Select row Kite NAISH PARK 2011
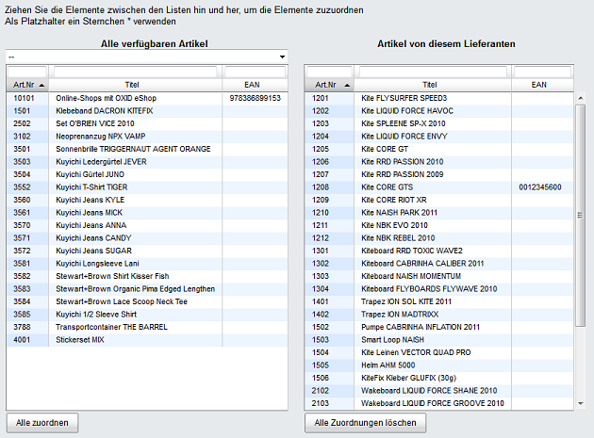This screenshot has width=594, height=438. (x=439, y=213)
